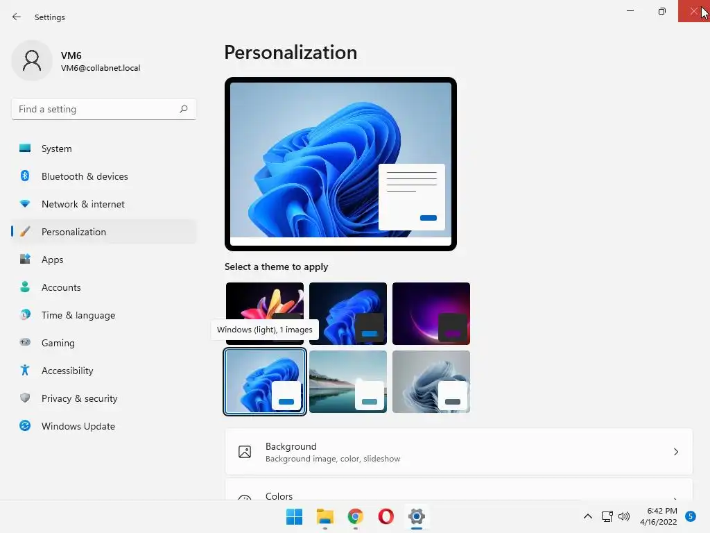Minimize the Settings window
The image size is (710, 533).
click(630, 11)
